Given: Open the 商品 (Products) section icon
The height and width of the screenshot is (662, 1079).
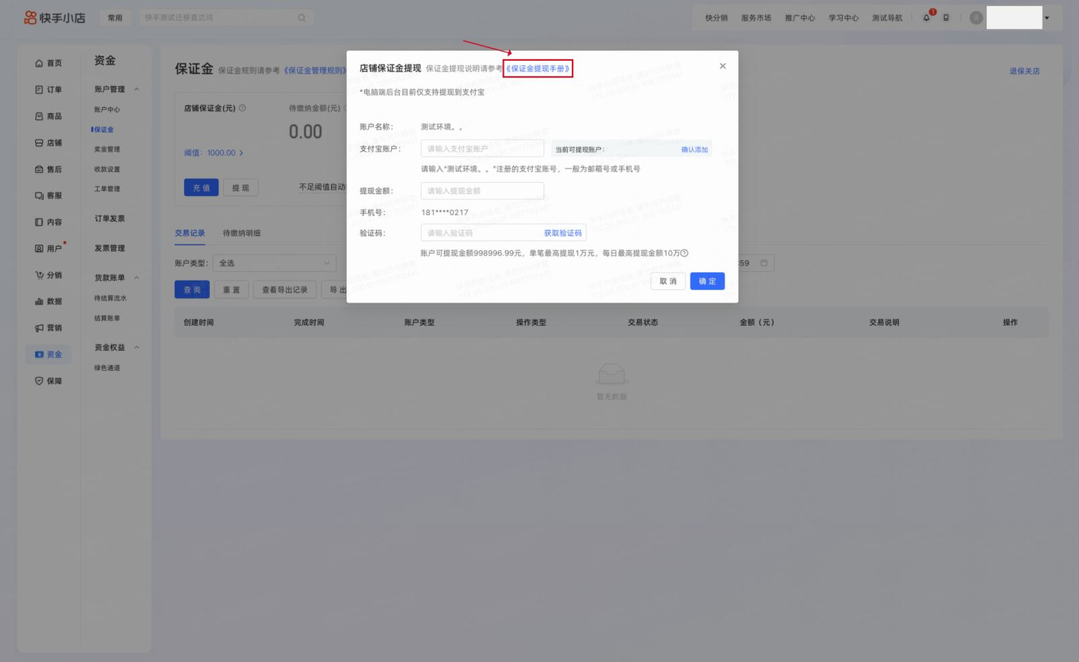Looking at the screenshot, I should tap(40, 116).
